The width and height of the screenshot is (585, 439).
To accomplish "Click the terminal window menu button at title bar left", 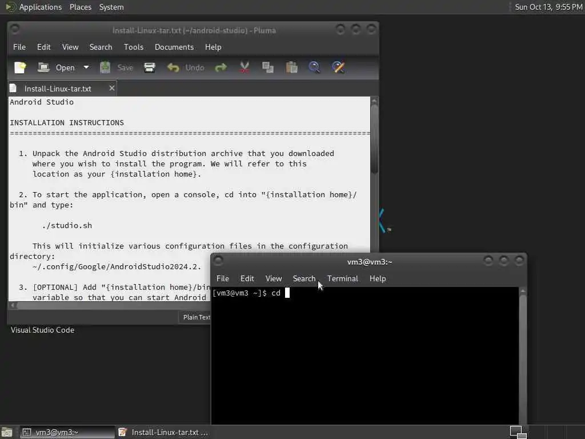I will (x=219, y=260).
